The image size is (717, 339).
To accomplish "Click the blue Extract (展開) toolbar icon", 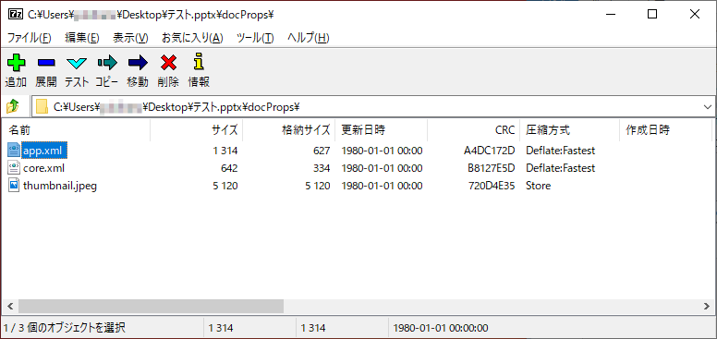I will [x=46, y=62].
